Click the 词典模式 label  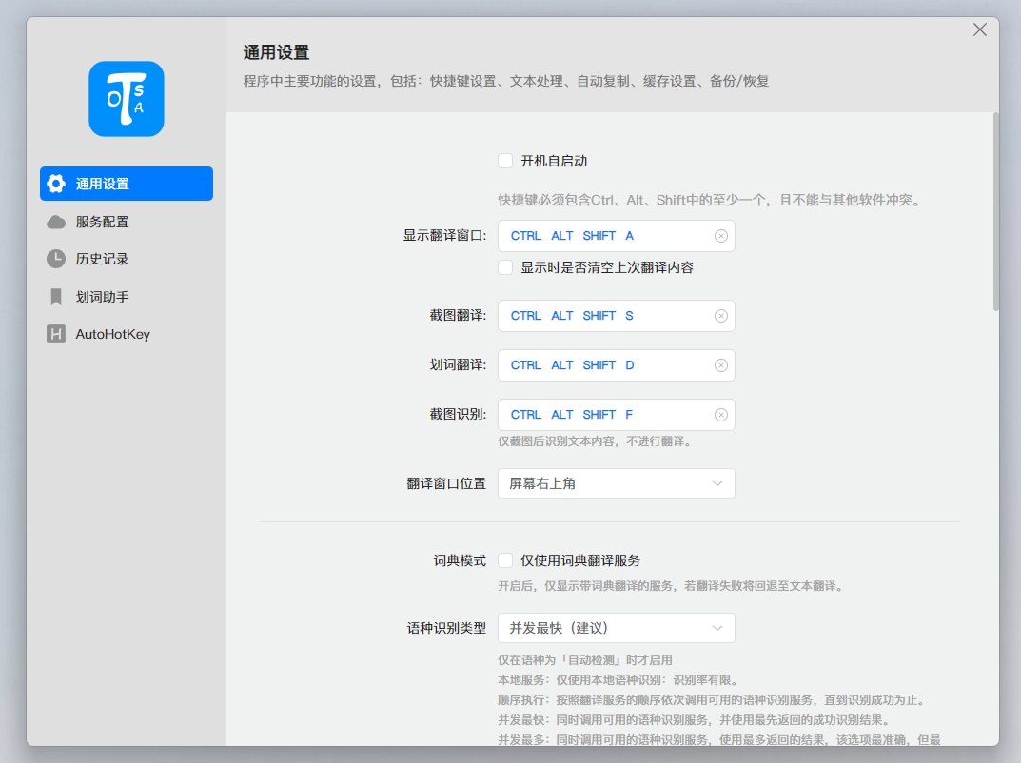[460, 560]
